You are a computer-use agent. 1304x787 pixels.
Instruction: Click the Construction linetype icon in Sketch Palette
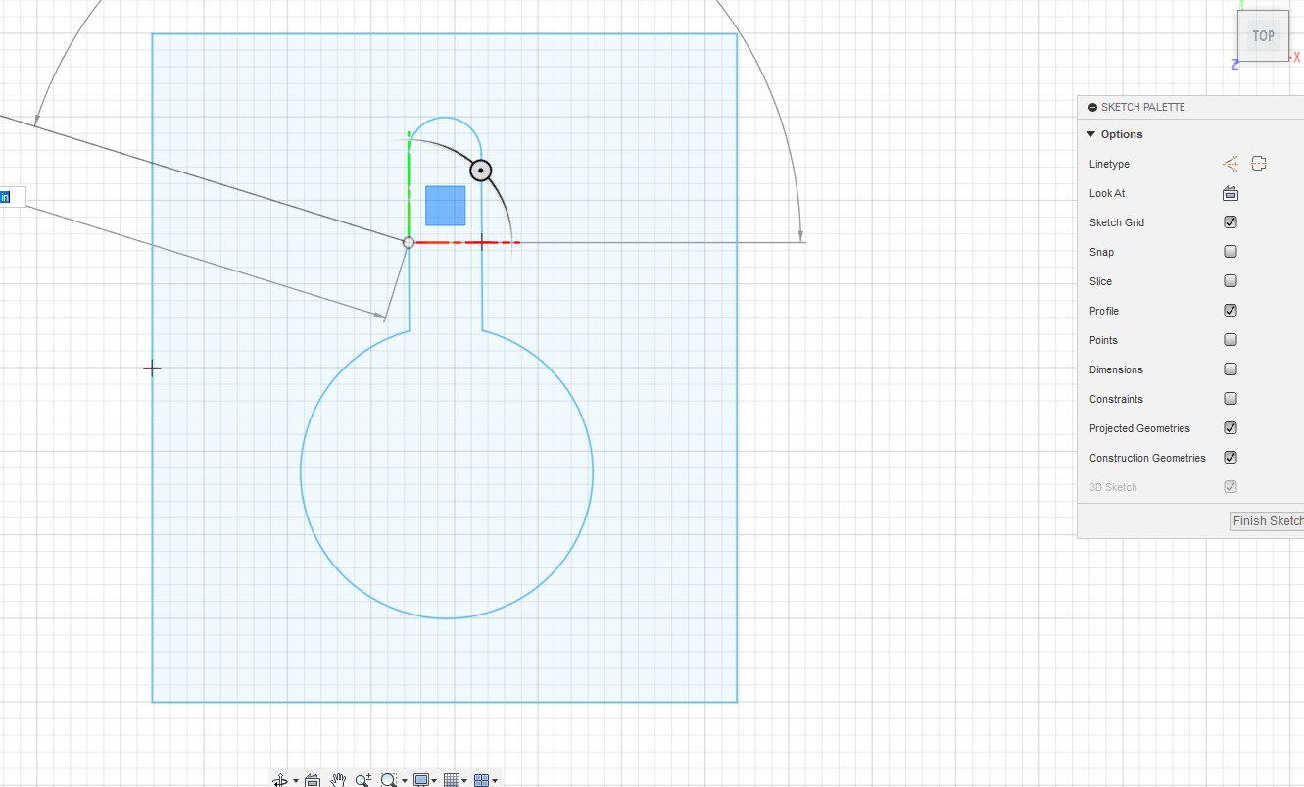click(x=1231, y=164)
